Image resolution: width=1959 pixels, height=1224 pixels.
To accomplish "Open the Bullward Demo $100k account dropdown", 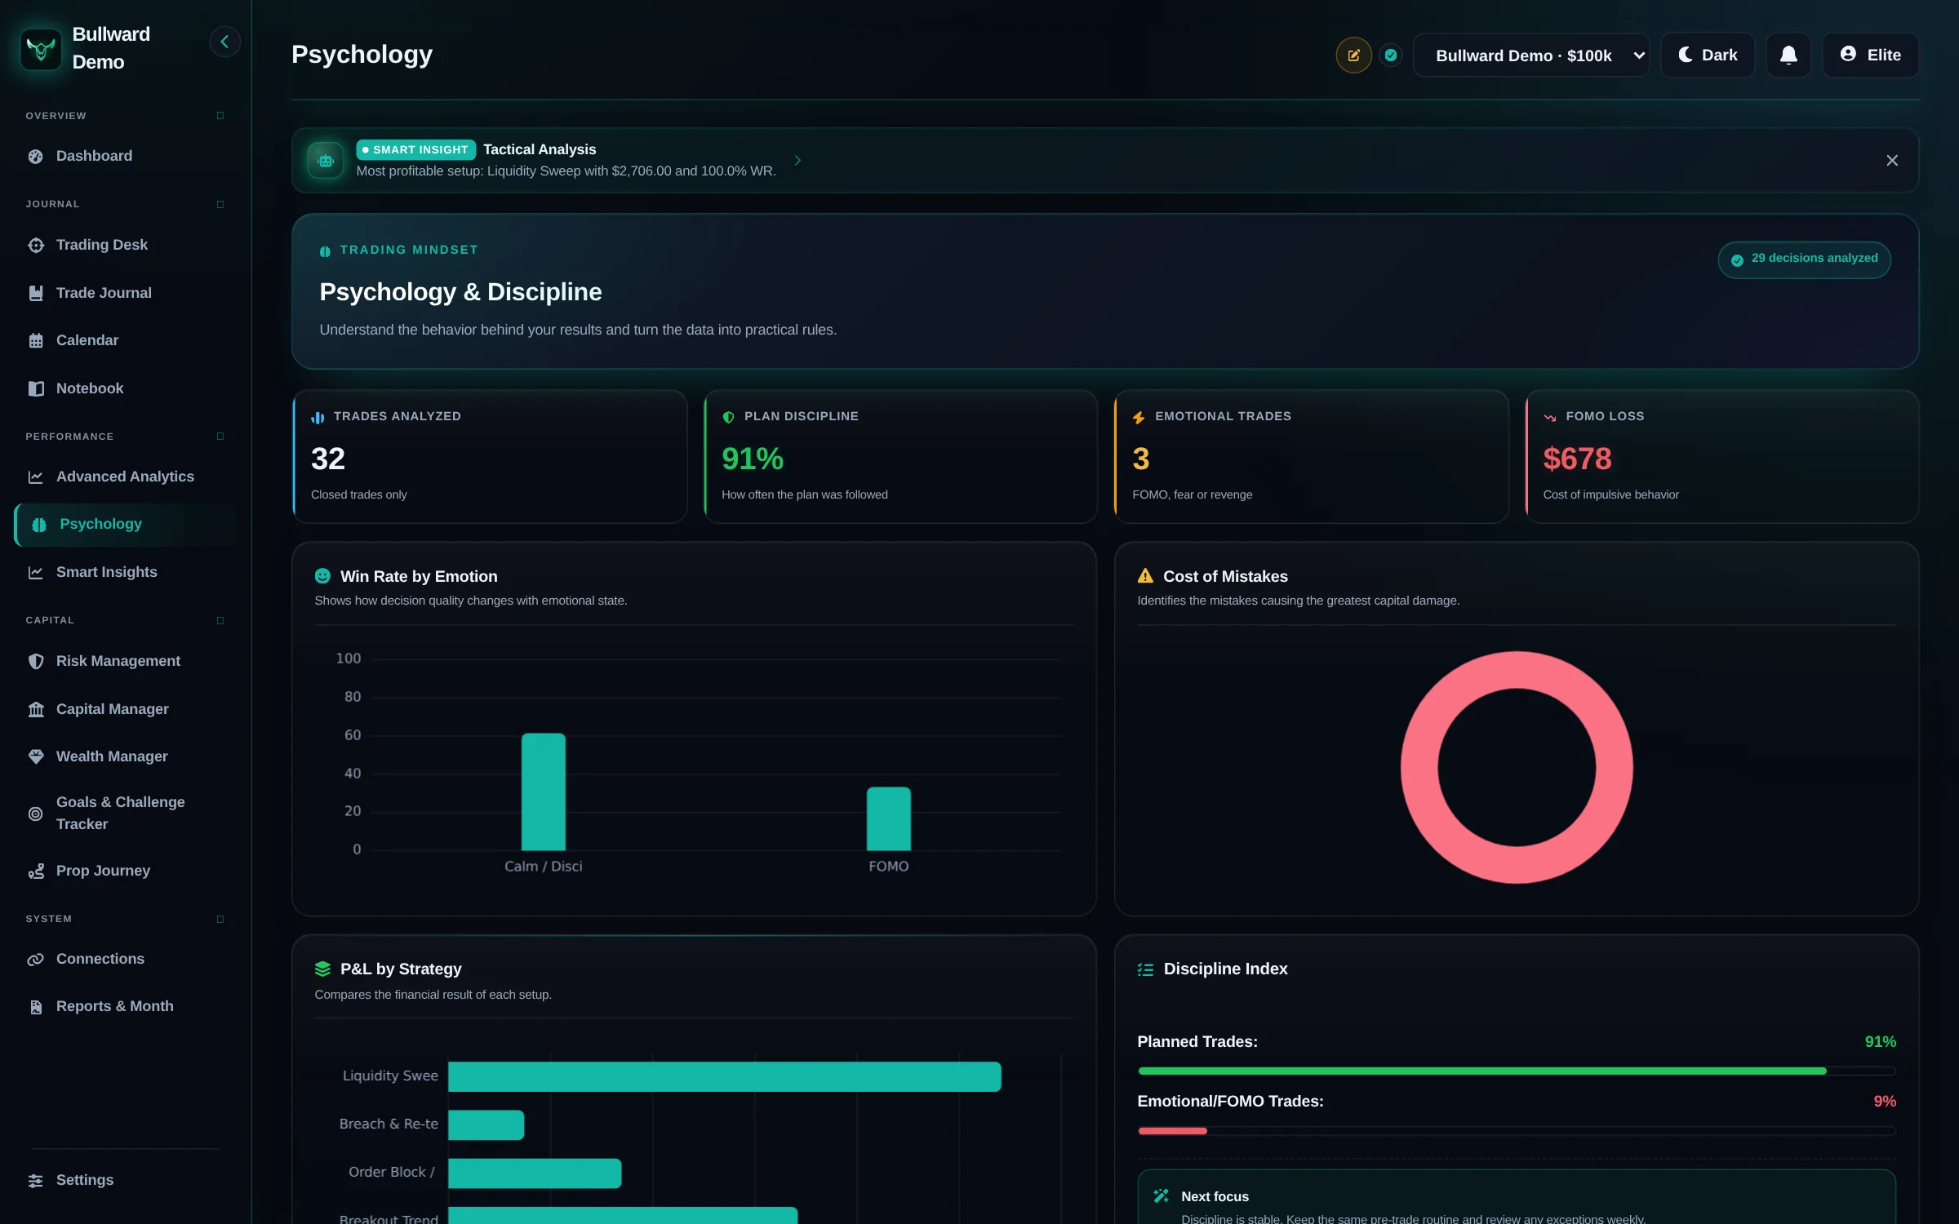I will point(1531,55).
